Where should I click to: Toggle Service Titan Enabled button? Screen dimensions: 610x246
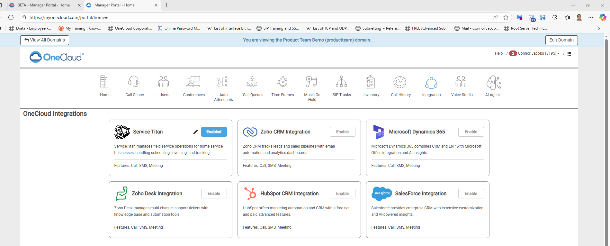tap(214, 132)
